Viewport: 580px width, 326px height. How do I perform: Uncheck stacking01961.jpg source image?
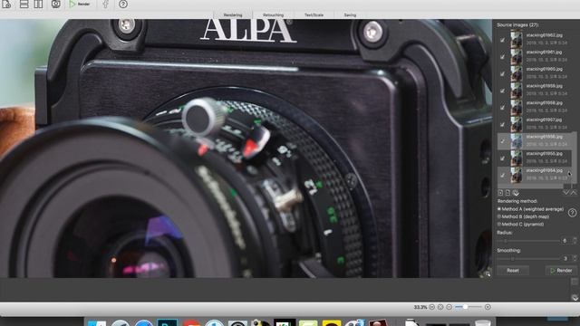(x=502, y=57)
